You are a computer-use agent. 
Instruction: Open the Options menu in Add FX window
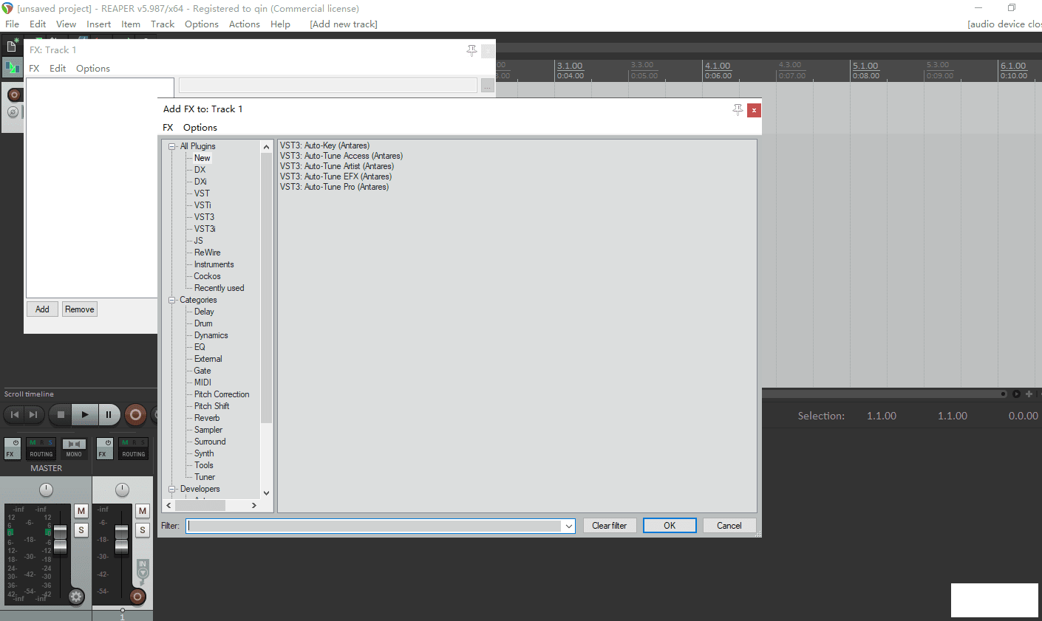click(x=200, y=128)
